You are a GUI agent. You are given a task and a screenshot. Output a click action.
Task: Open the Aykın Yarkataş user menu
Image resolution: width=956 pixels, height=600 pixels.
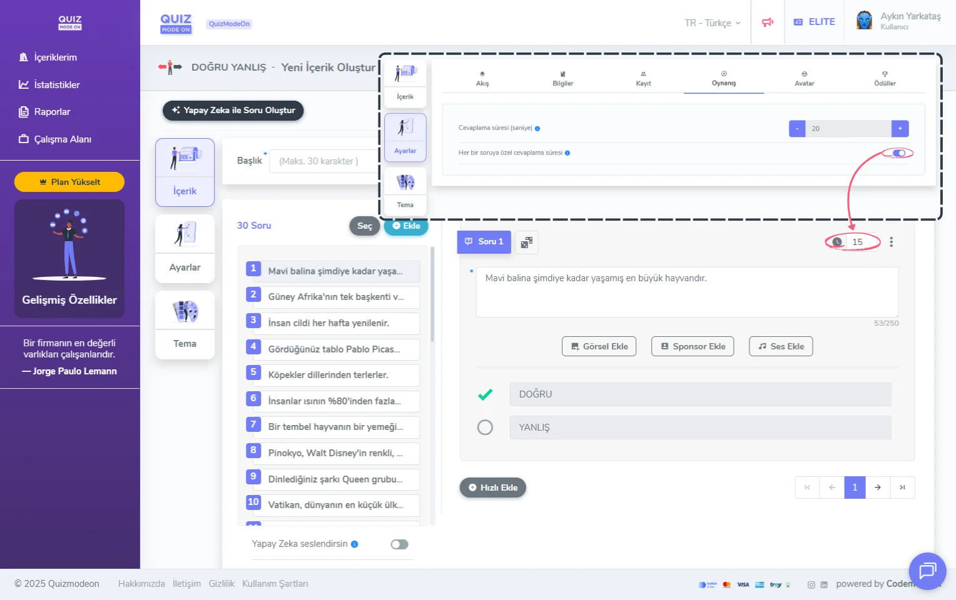tap(898, 21)
